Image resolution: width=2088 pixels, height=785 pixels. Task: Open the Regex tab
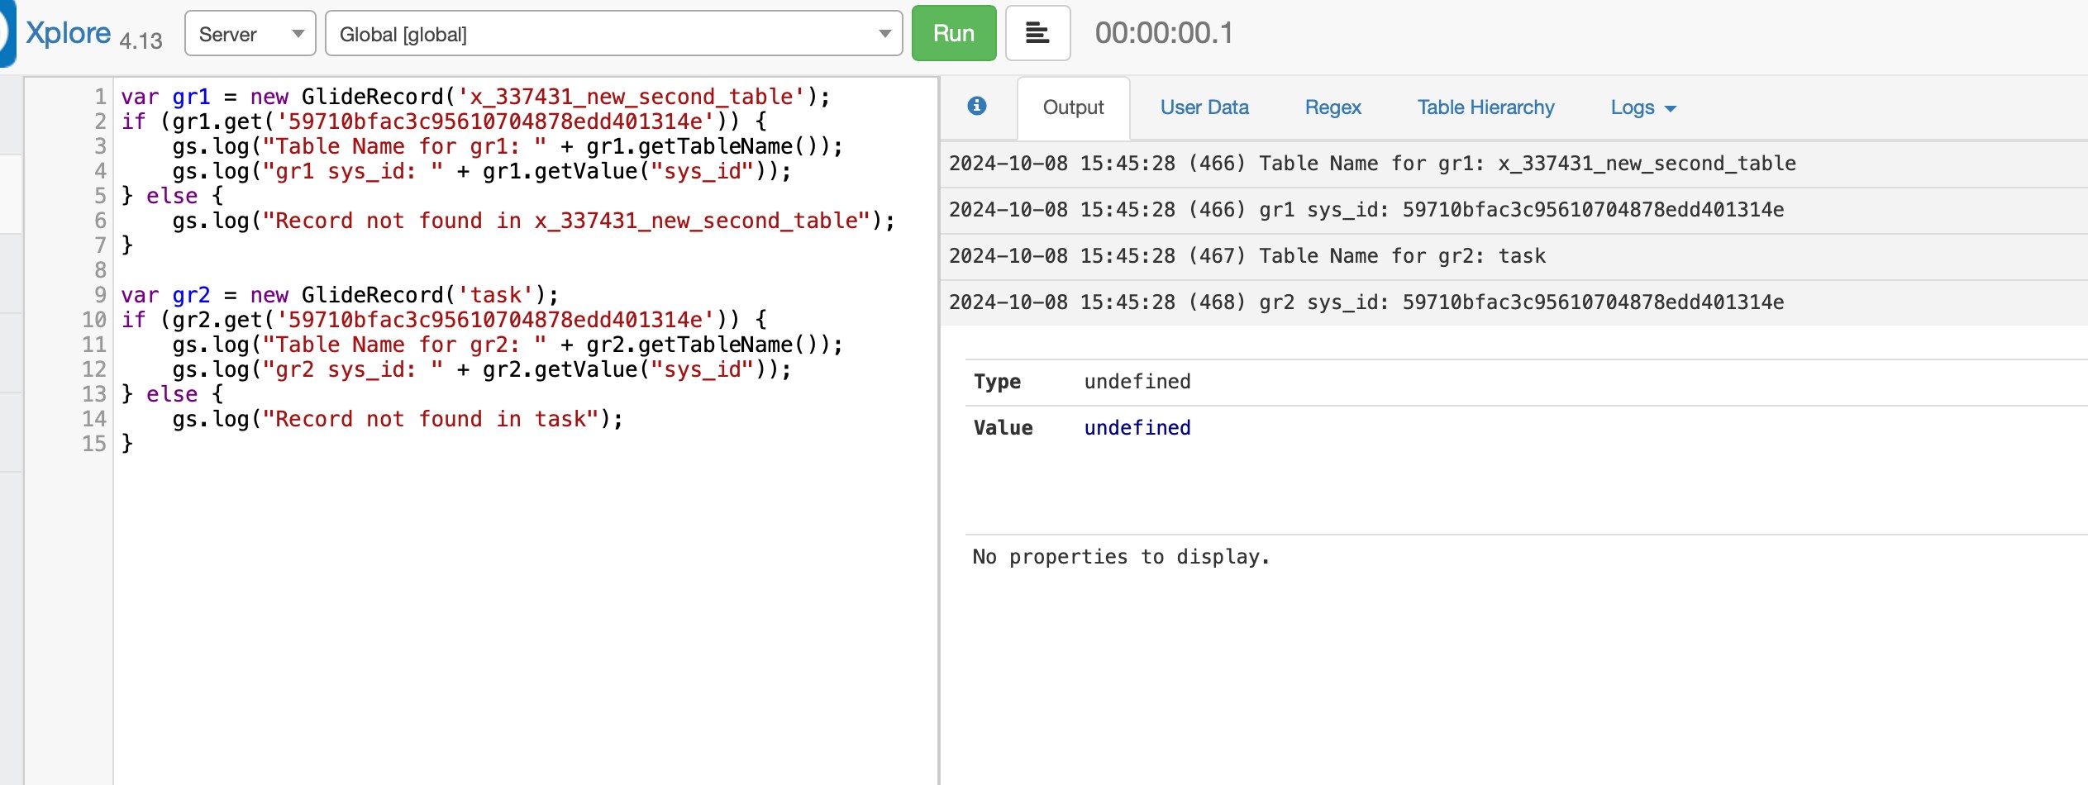(1332, 107)
